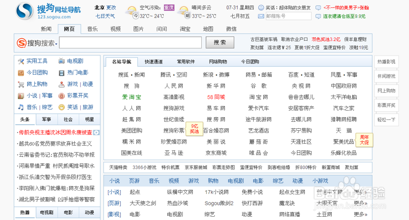Image resolution: width=409 pixels, height=220 pixels.
Task: Click the 特价机票 link
Action: pyautogui.click(x=170, y=167)
